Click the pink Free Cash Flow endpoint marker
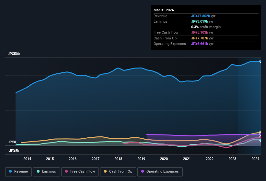 pos(260,137)
